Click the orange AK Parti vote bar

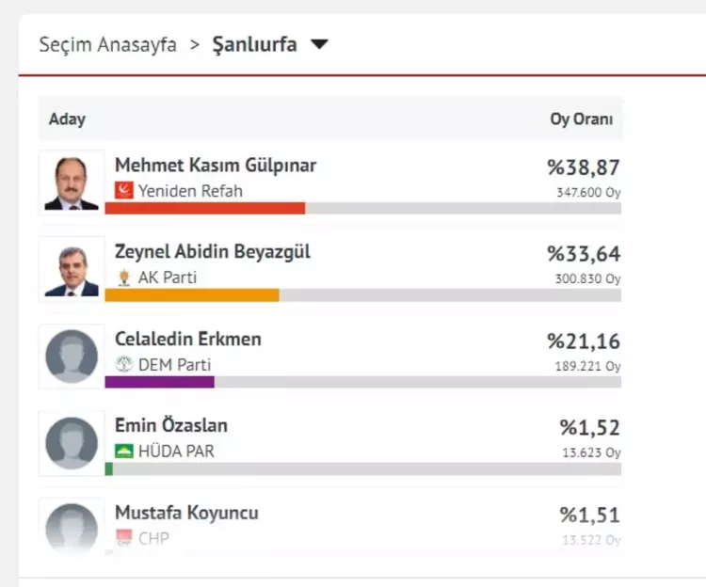pyautogui.click(x=192, y=295)
